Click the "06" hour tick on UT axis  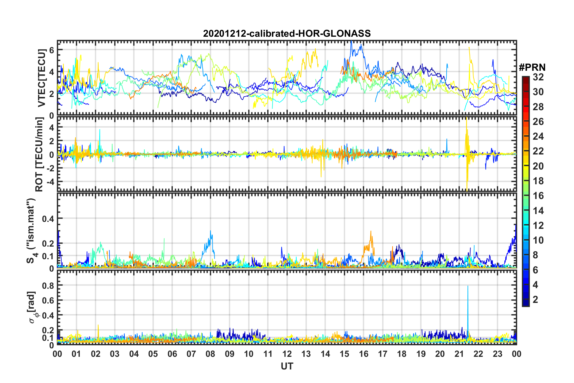coord(172,354)
